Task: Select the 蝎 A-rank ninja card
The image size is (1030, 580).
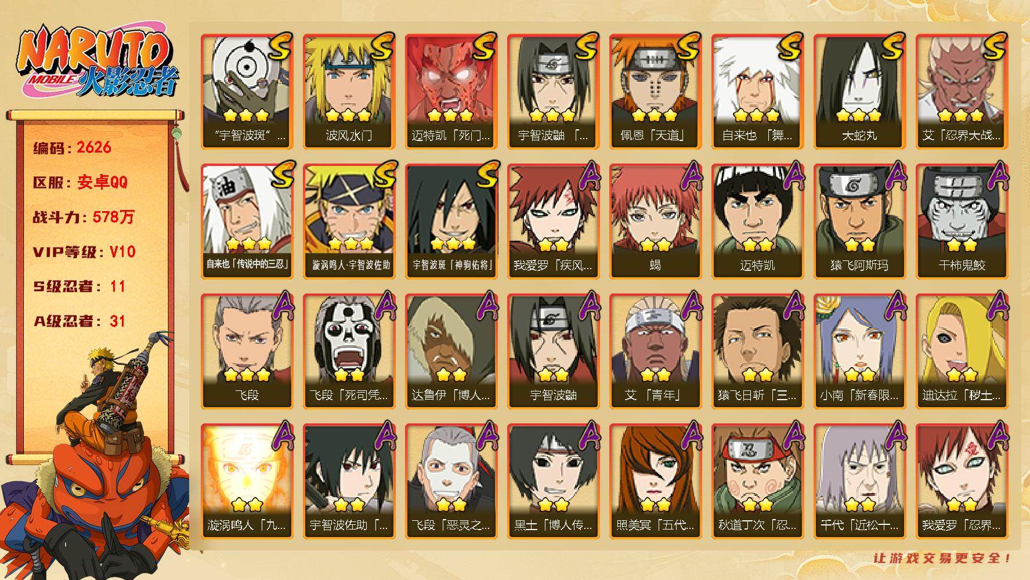Action: (x=655, y=221)
